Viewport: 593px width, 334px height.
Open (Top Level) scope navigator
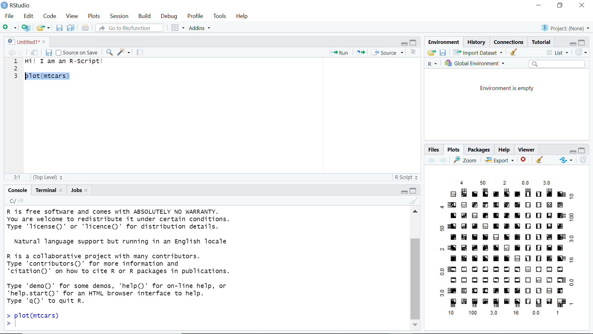(48, 177)
